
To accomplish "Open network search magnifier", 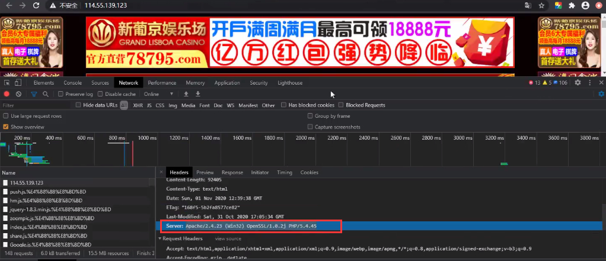I will pyautogui.click(x=46, y=94).
